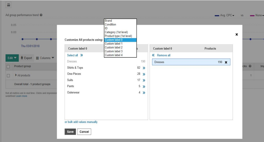The image size is (264, 142).
Task: Click the bulk add values manually link
Action: click(81, 122)
